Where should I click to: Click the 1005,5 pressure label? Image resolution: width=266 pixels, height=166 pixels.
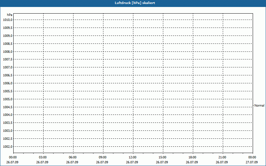pos(8,91)
